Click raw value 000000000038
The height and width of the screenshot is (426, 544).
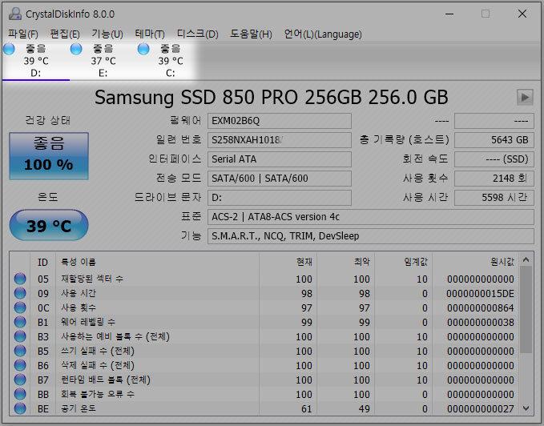(x=481, y=323)
